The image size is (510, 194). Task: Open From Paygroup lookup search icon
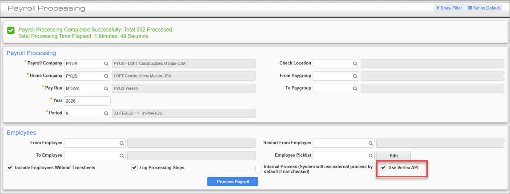(x=355, y=76)
